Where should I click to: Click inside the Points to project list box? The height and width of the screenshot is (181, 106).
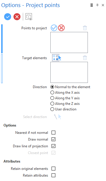coord(69,42)
